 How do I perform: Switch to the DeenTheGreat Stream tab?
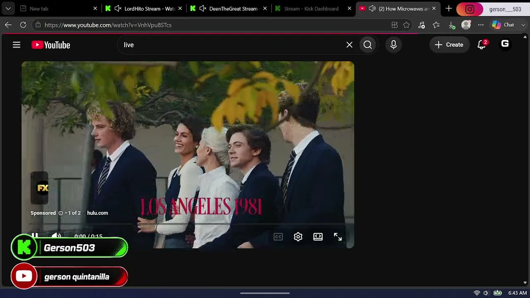click(x=228, y=9)
